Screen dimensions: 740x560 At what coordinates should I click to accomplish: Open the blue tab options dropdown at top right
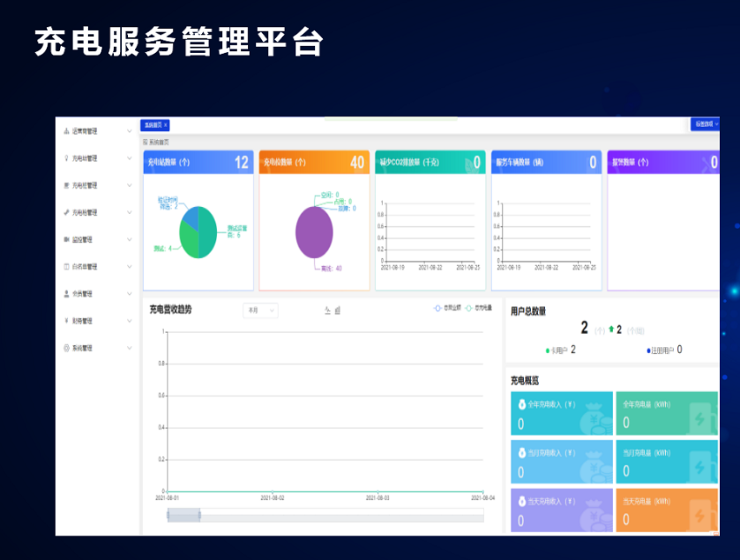click(705, 124)
